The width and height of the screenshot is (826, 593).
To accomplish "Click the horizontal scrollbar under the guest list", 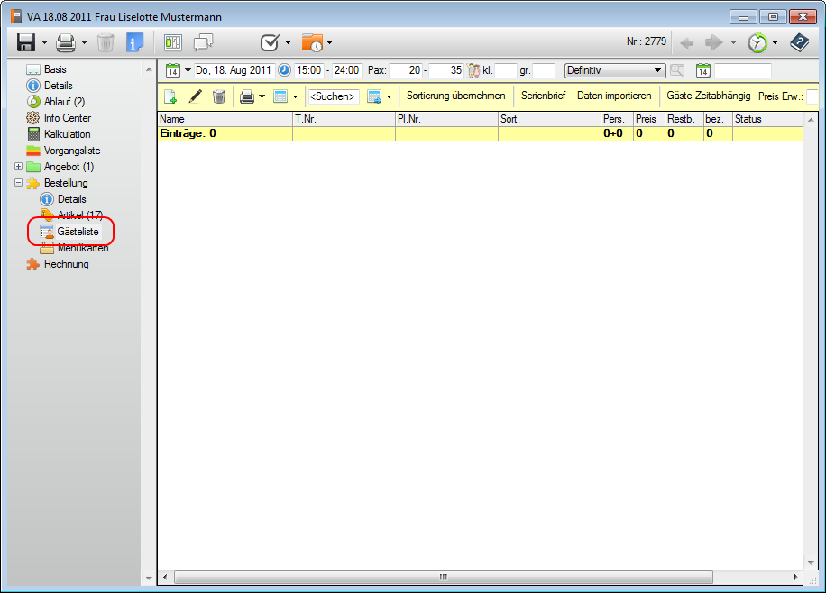I will point(442,577).
